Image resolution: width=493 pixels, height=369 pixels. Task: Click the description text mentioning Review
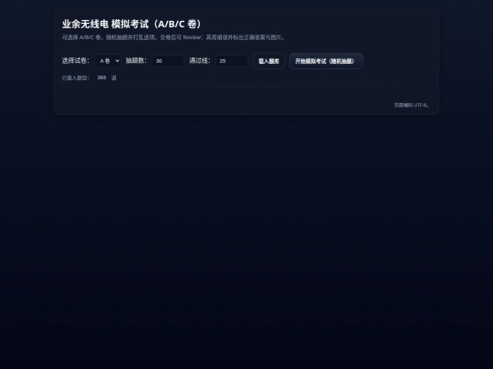tap(173, 37)
